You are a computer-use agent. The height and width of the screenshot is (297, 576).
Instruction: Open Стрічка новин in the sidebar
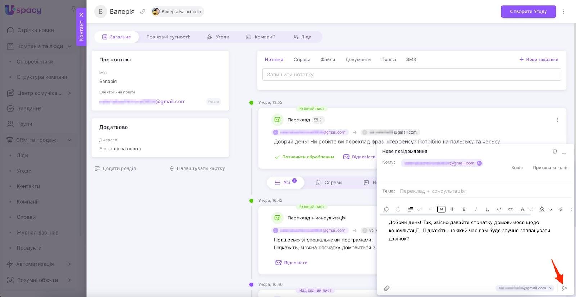(x=31, y=30)
